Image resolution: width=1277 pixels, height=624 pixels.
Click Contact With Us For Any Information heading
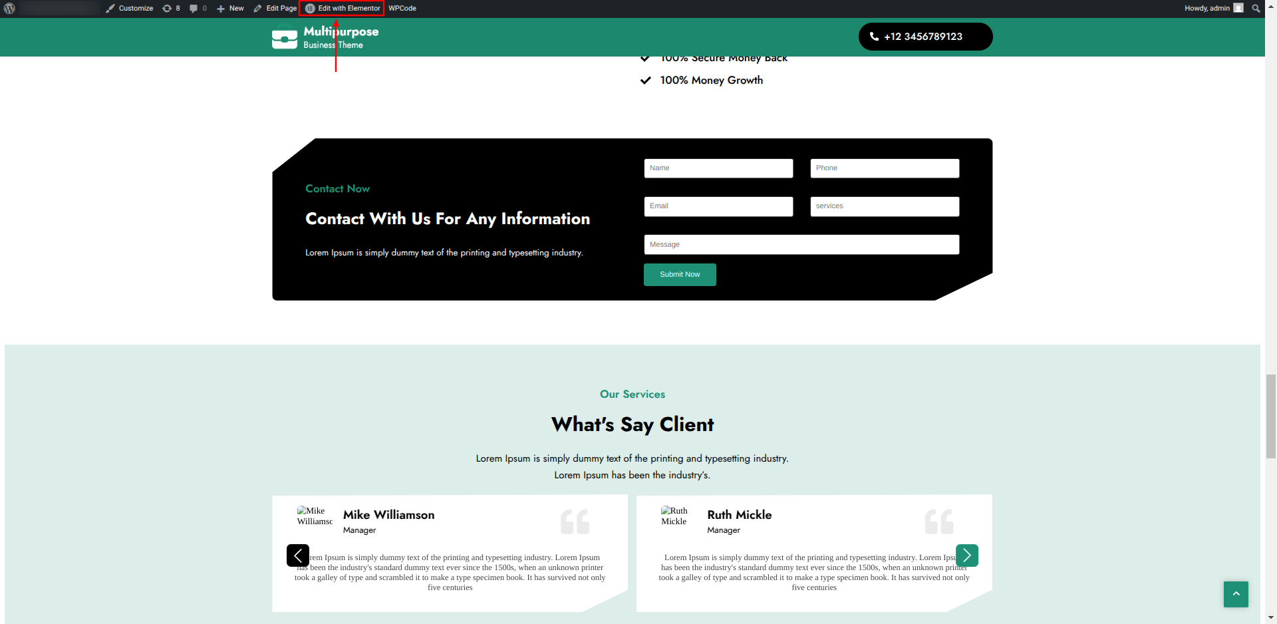(448, 219)
